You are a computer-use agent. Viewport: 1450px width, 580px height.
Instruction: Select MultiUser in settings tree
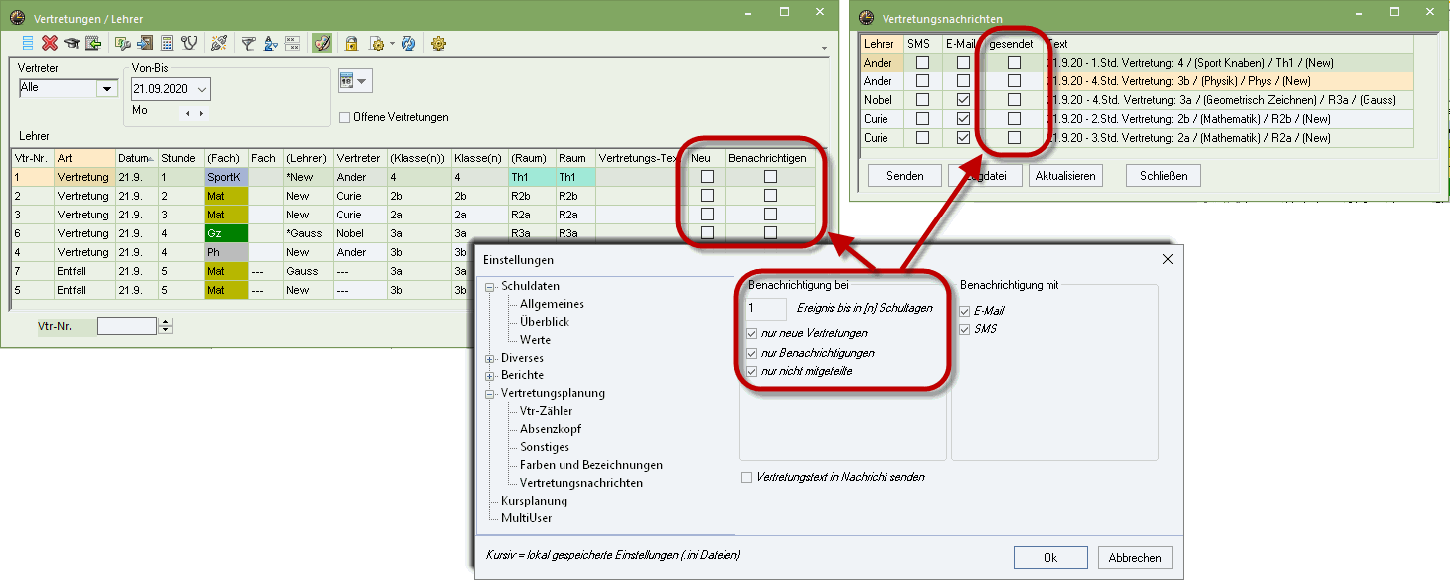526,518
